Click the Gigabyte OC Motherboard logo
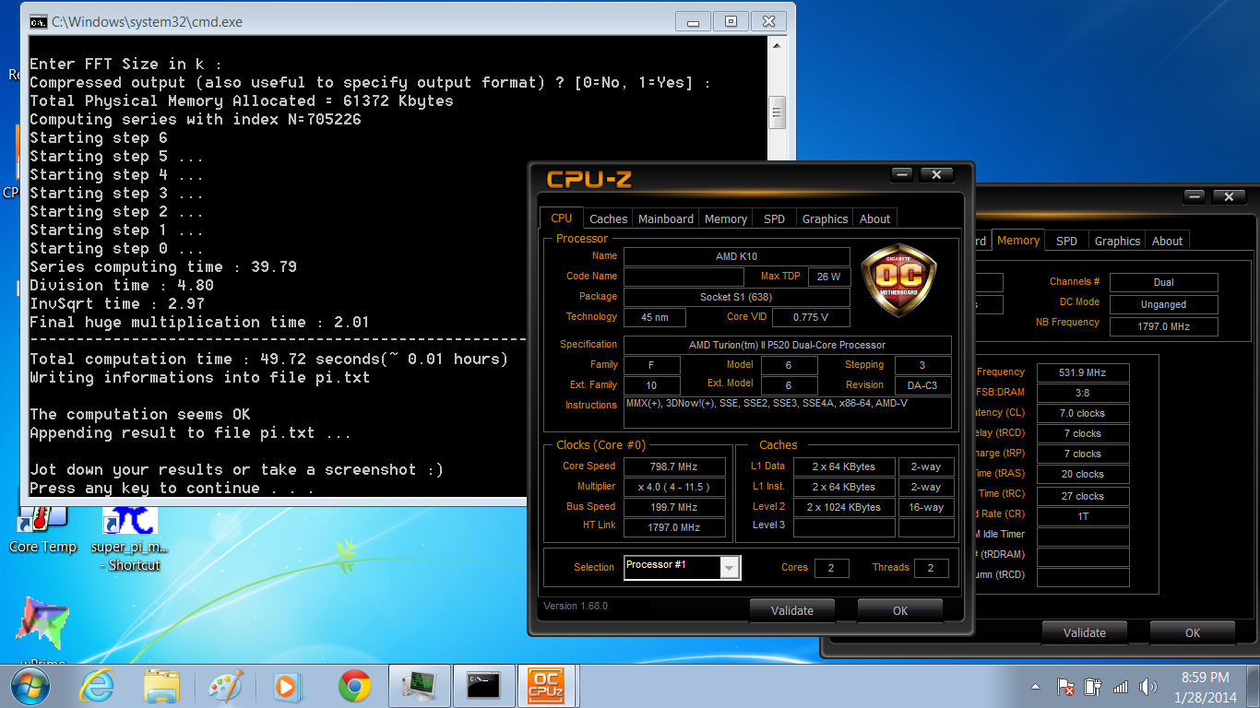 coord(898,280)
